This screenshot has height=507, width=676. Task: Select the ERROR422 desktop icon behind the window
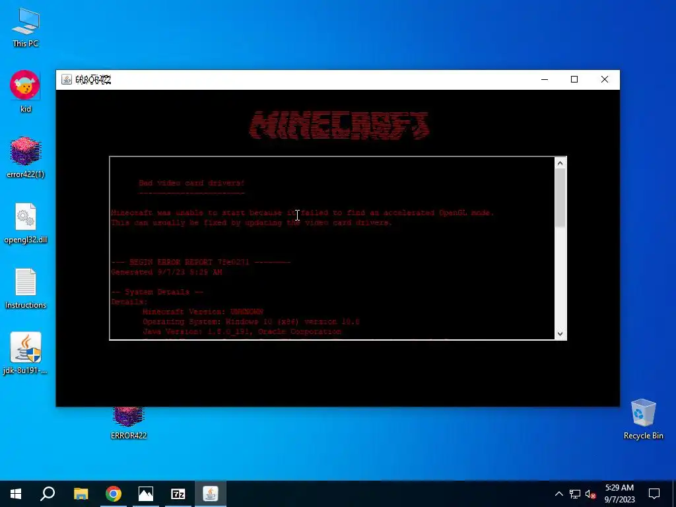click(129, 424)
